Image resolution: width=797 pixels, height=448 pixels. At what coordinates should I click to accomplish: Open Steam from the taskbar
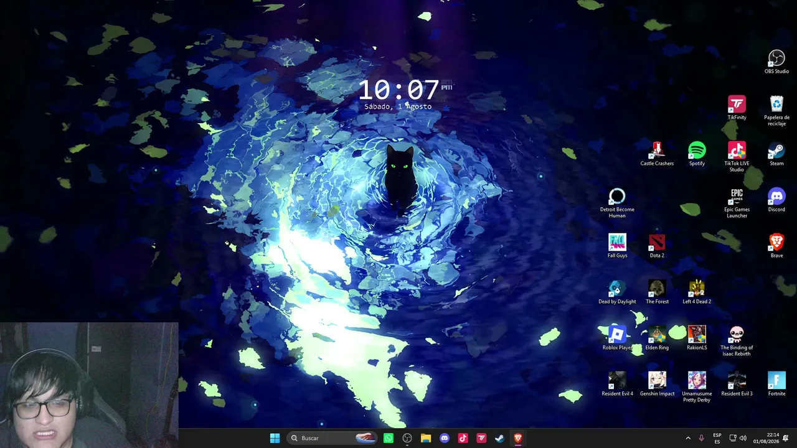point(499,438)
